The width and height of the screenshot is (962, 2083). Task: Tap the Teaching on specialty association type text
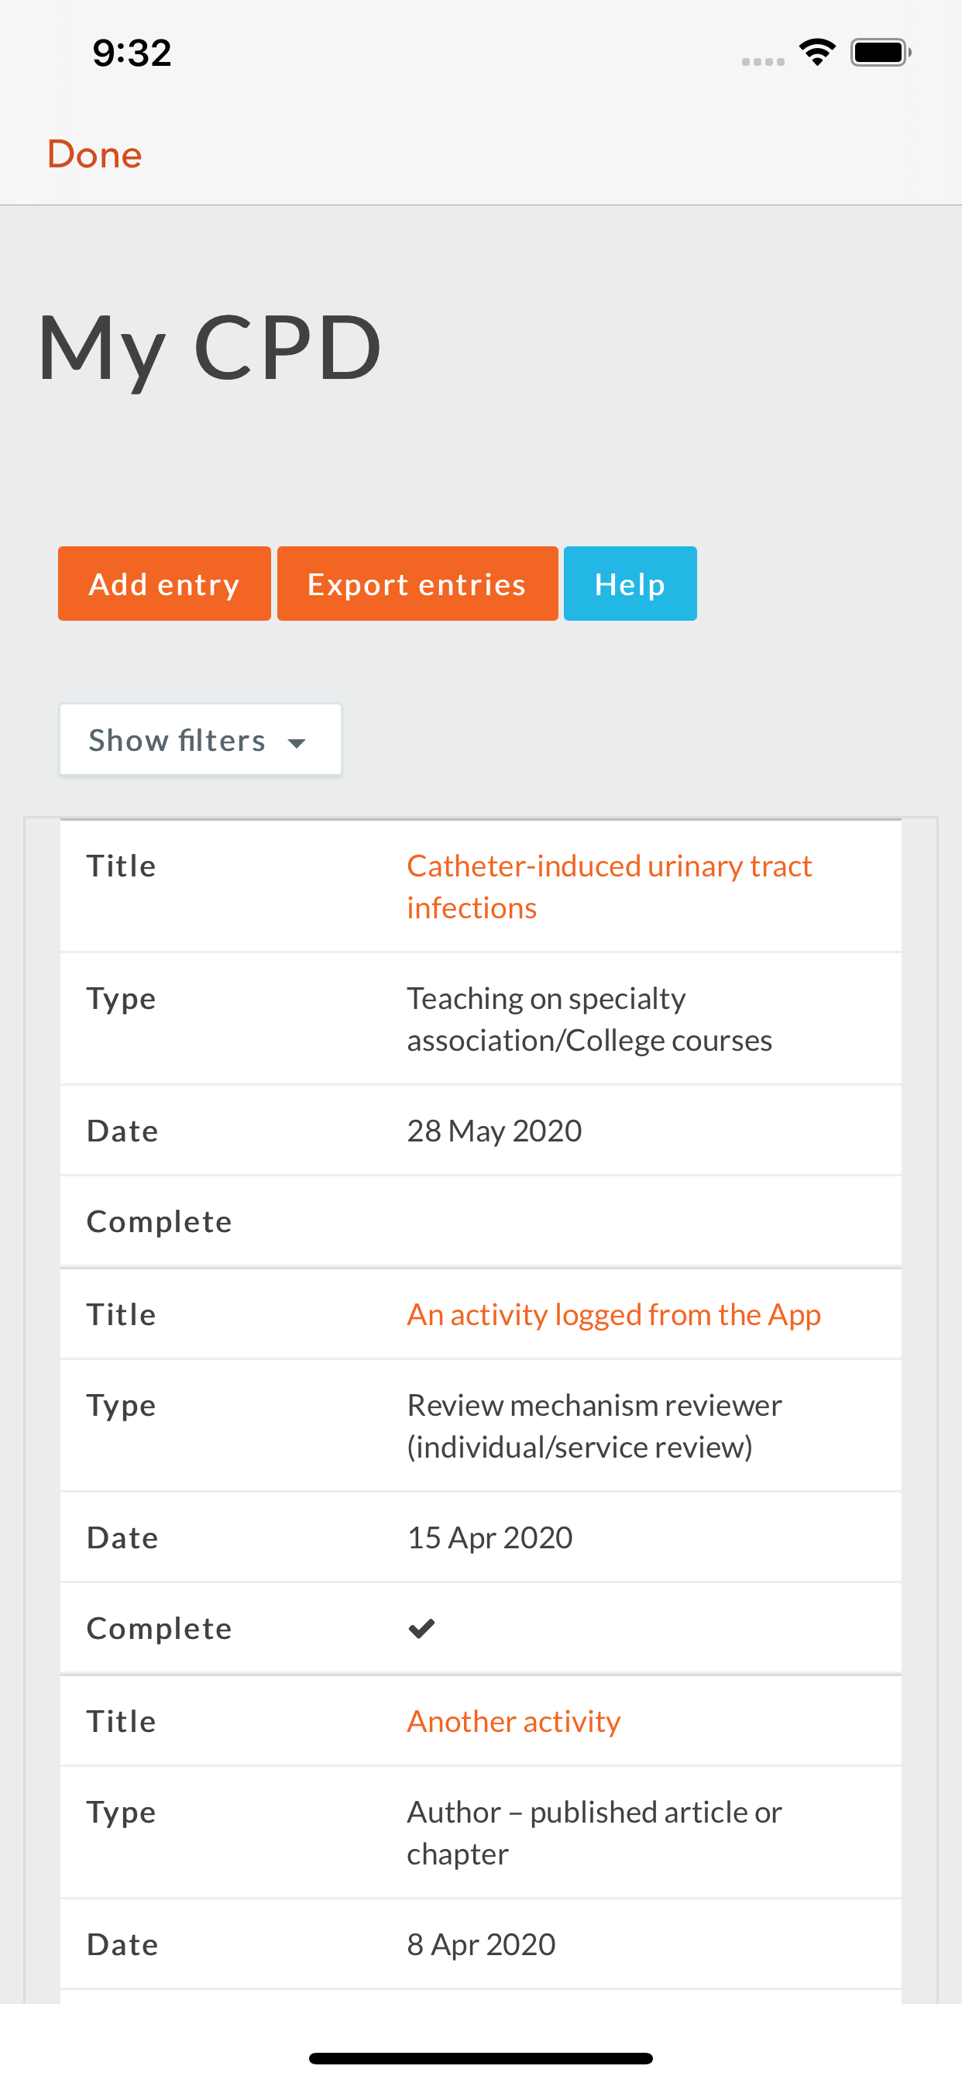589,1019
